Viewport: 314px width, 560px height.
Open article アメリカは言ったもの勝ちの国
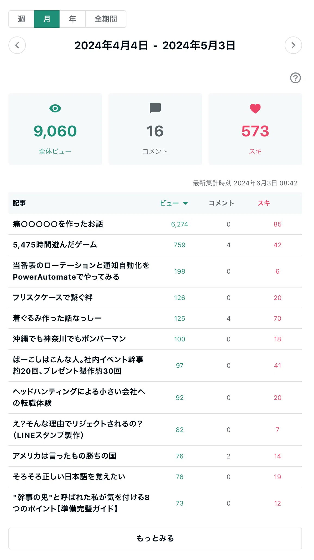[65, 456]
